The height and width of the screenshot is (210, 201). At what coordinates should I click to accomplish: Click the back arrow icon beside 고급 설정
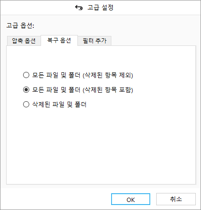tap(79, 8)
